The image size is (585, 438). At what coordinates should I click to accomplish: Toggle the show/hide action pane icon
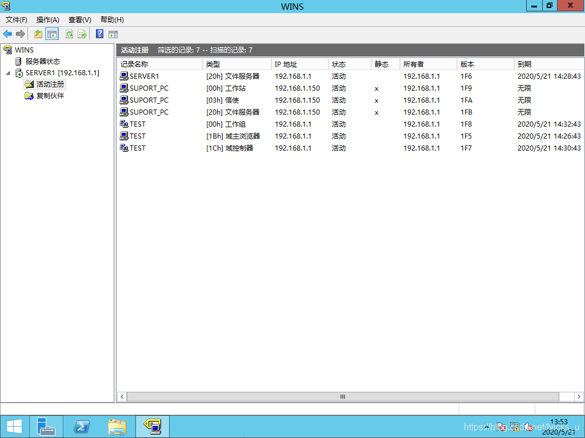113,34
